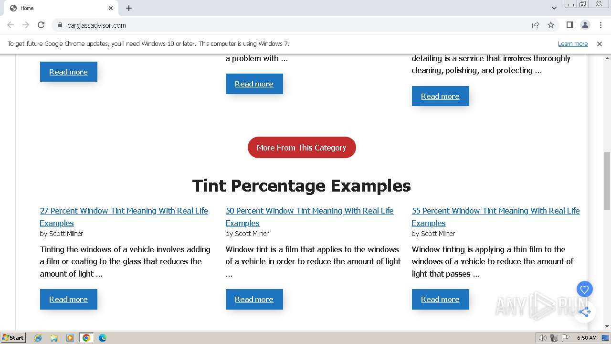Open the Windows Start menu

[13, 338]
